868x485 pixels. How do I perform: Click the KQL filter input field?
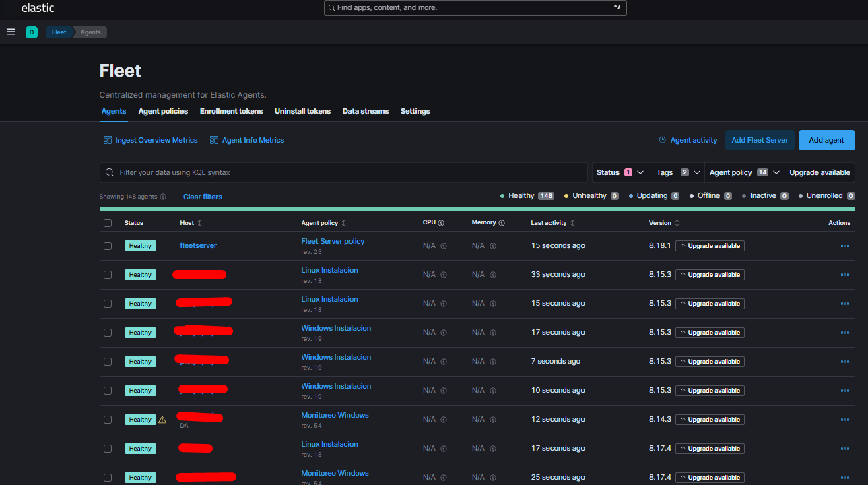point(343,172)
